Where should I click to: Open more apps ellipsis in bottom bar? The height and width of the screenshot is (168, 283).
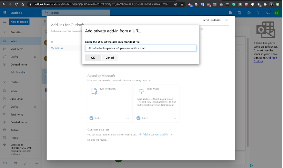pos(36,163)
